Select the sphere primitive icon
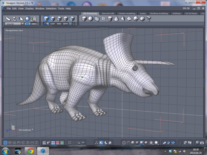 pyautogui.click(x=90, y=19)
